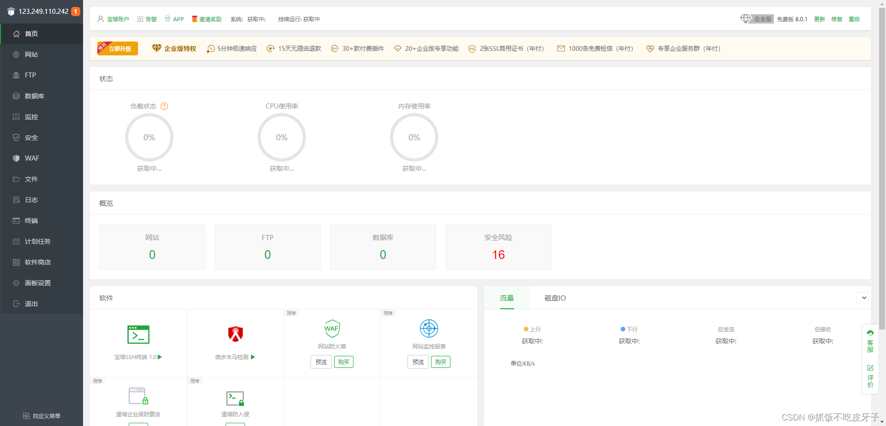
Task: Click the enterprise diamond icon at top right
Action: (x=746, y=19)
